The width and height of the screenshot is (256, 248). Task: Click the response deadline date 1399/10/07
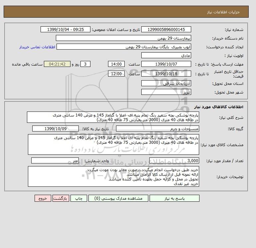pos(166,64)
